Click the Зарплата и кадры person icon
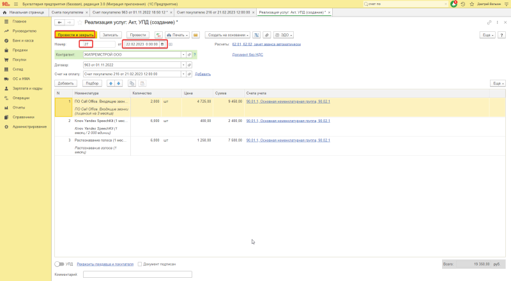This screenshot has width=511, height=281. click(x=6, y=88)
